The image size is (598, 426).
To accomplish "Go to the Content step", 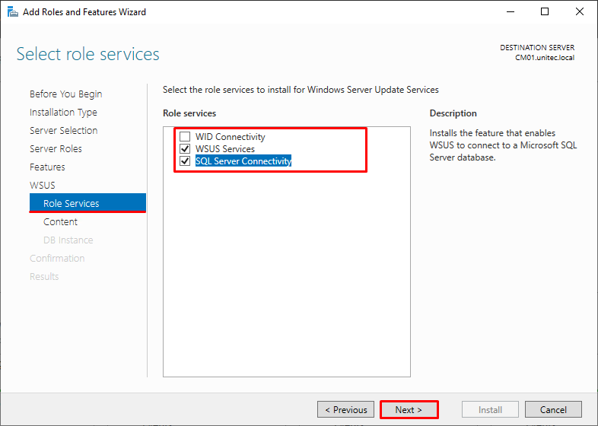I will tap(60, 221).
